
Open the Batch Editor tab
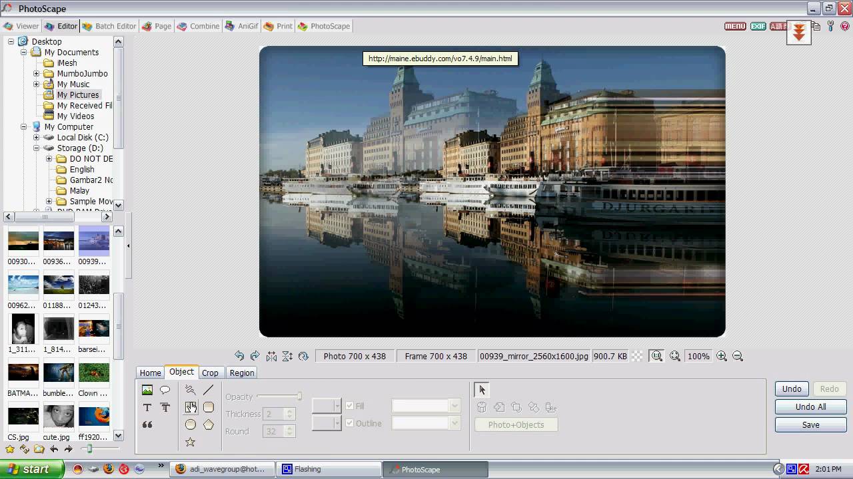point(109,26)
